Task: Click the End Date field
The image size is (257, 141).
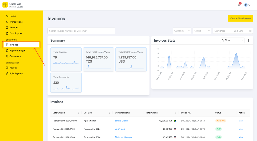Action: coord(239,31)
